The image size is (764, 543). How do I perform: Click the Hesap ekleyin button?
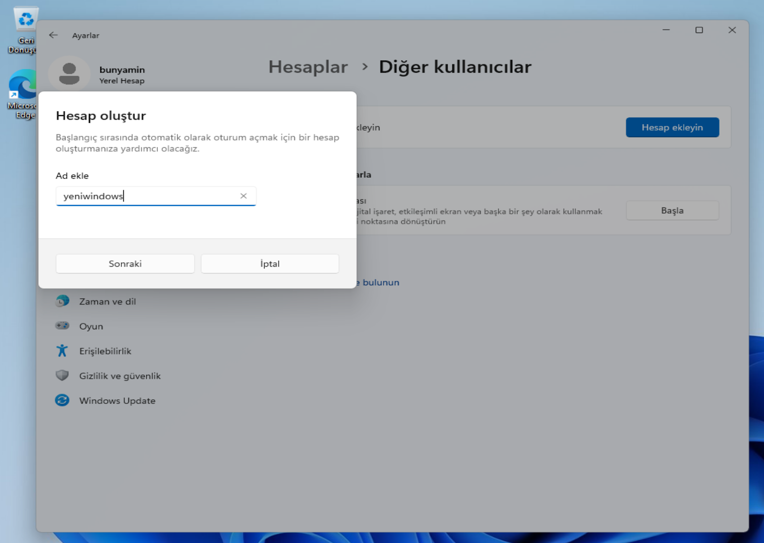point(672,128)
